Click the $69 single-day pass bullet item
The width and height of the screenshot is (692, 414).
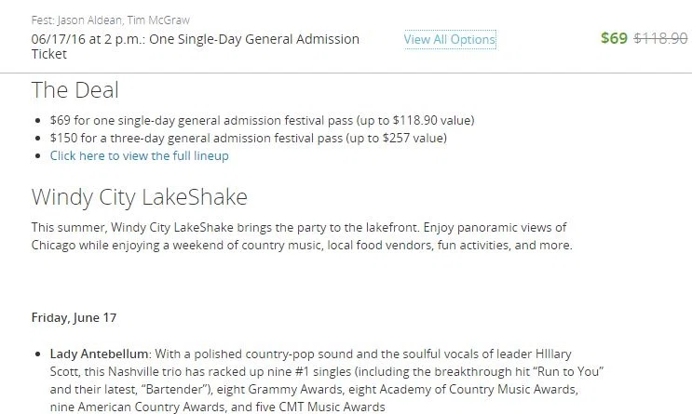point(262,120)
